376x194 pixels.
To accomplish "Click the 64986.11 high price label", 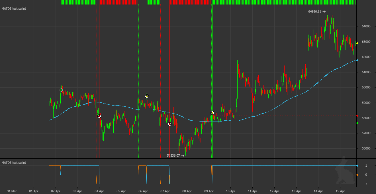I will click(x=314, y=12).
